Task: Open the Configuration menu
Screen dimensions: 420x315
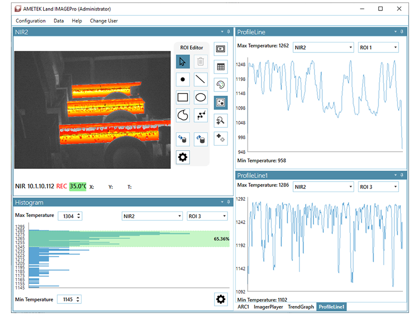Action: point(30,20)
